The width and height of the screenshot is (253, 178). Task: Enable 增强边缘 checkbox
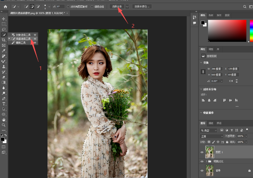click(92, 7)
